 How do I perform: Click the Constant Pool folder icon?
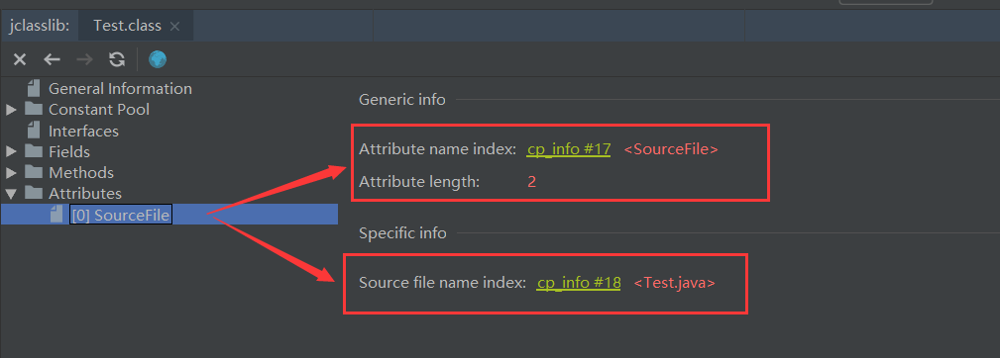click(33, 110)
